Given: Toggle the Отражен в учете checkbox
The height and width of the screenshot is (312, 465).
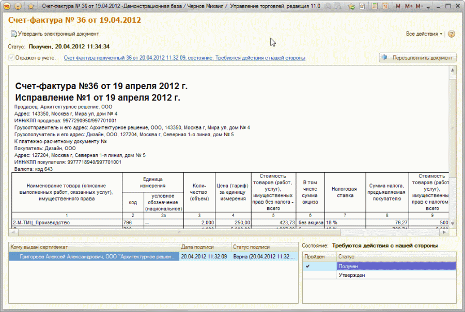Looking at the screenshot, I should tap(11, 58).
